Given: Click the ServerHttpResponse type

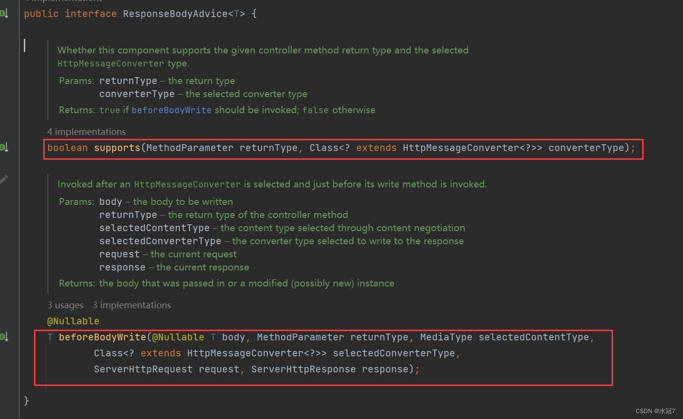Looking at the screenshot, I should coord(304,369).
